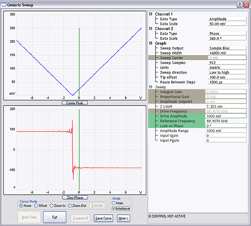This screenshot has height=226, width=251.
Task: Edit Tip offset 100.0 nm value
Action: coord(227,77)
